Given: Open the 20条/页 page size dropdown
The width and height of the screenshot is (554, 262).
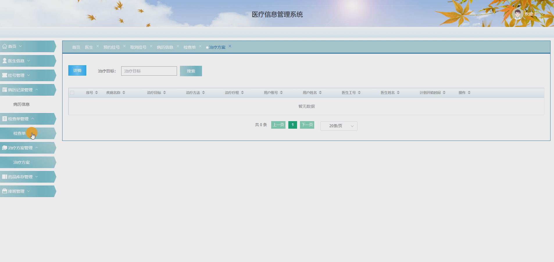Looking at the screenshot, I should 338,126.
